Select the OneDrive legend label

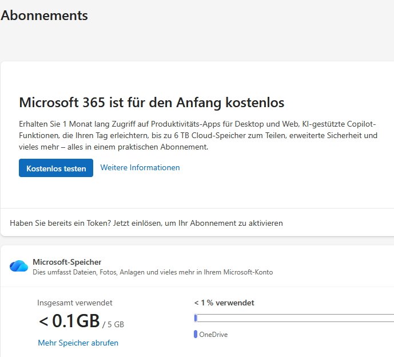[213, 334]
